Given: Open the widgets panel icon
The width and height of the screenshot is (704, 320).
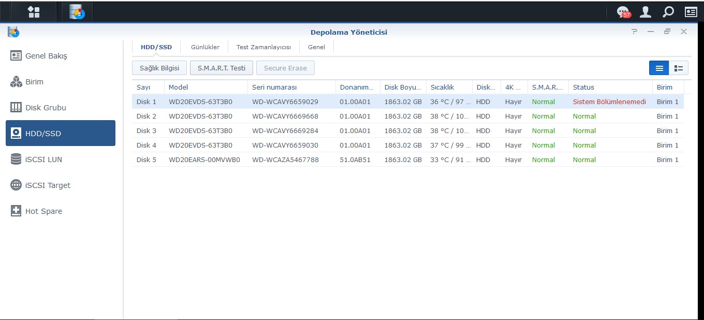Looking at the screenshot, I should point(691,12).
